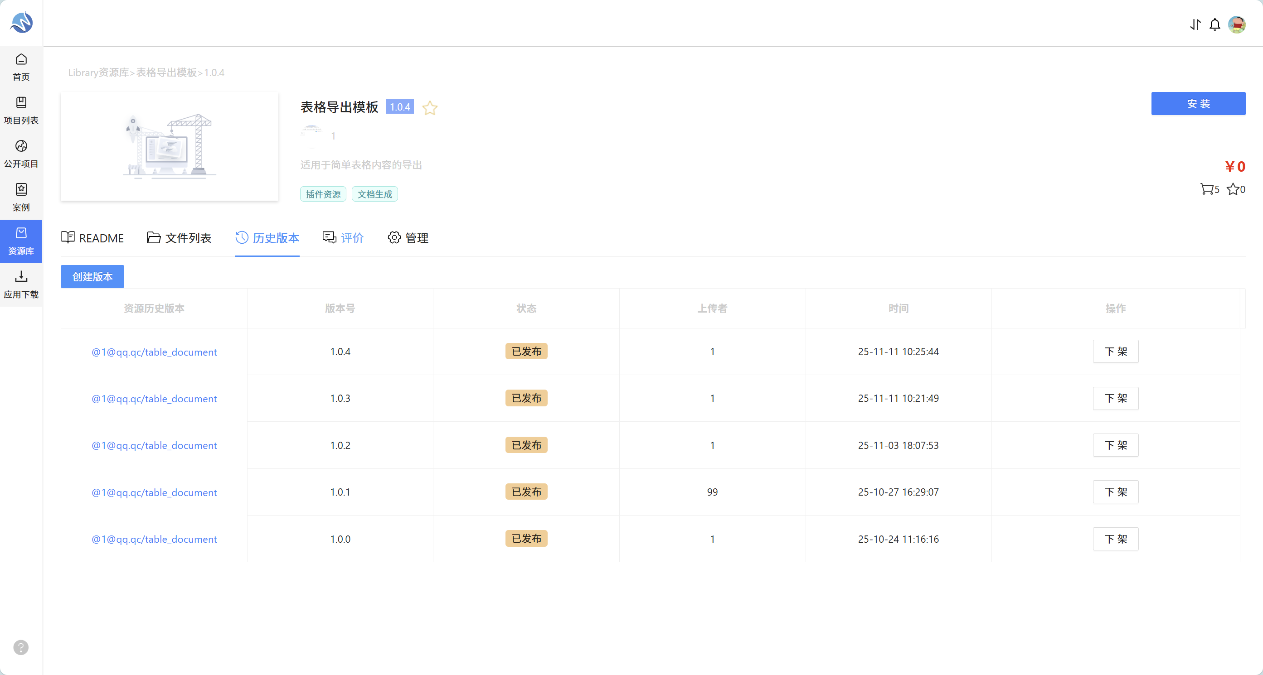Click the 插件资源 tag
Viewport: 1263px width, 675px height.
323,194
